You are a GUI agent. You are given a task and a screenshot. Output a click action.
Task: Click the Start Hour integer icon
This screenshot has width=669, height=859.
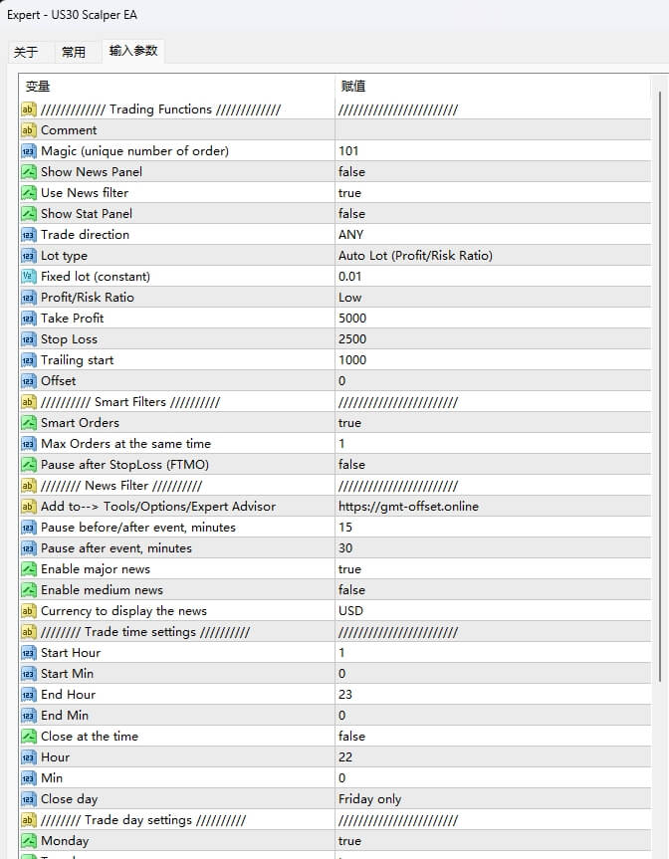tap(28, 653)
